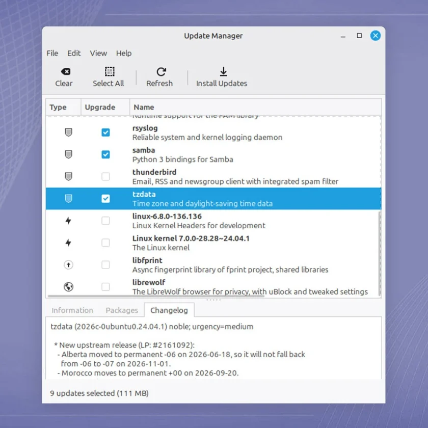Select the librewolf row name

149,282
